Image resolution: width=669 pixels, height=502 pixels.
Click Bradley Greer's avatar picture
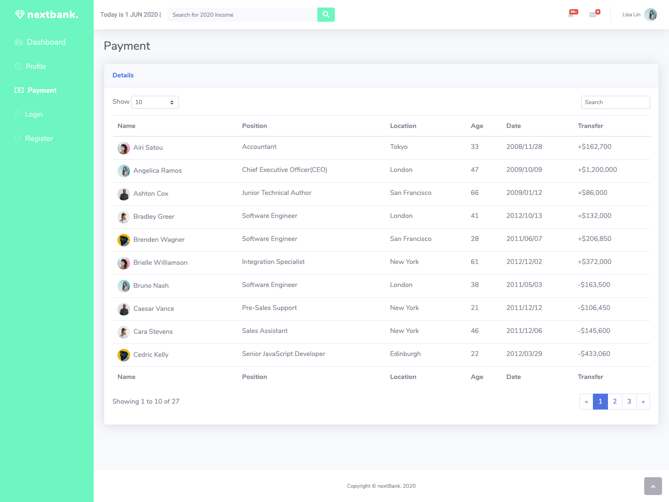coord(124,217)
